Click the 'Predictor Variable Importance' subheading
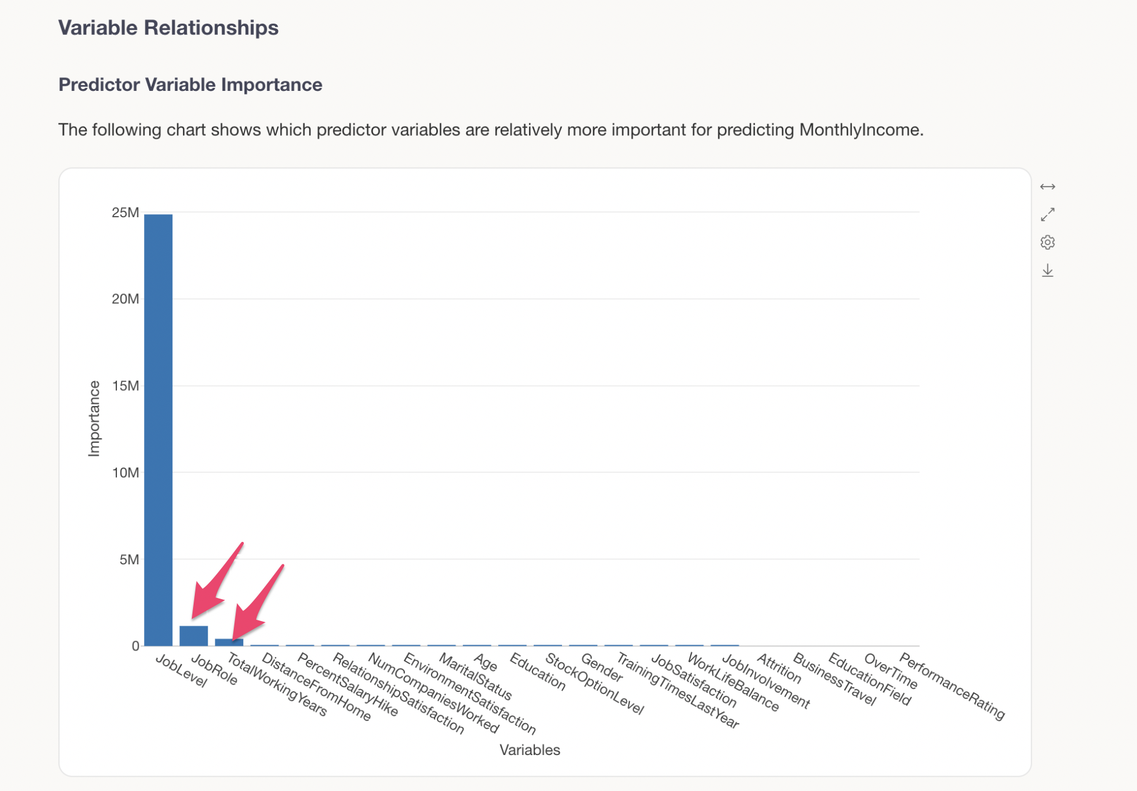This screenshot has height=791, width=1137. pos(190,84)
